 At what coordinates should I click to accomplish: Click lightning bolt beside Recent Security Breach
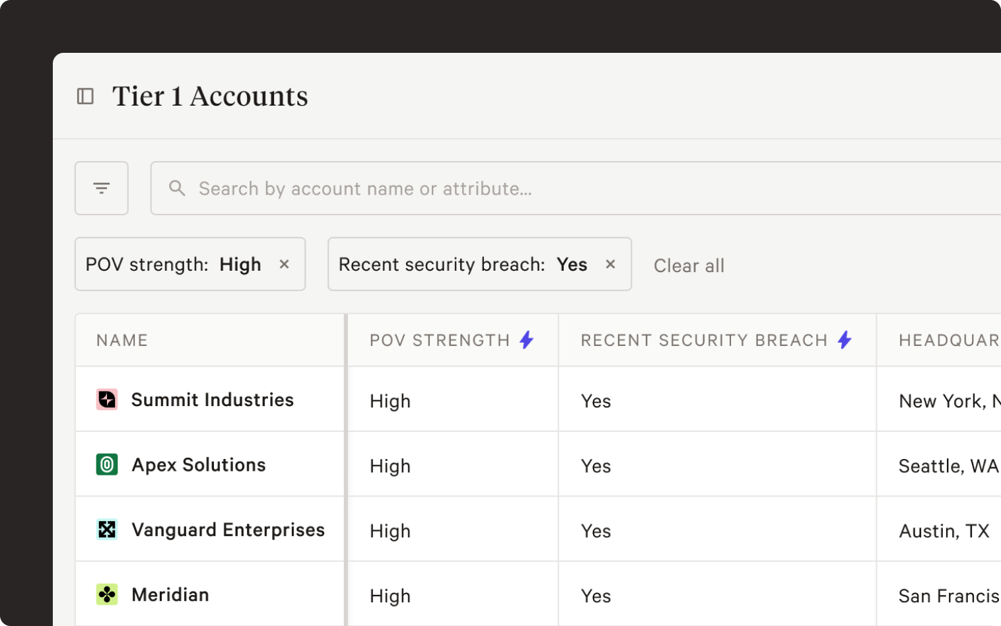click(845, 340)
